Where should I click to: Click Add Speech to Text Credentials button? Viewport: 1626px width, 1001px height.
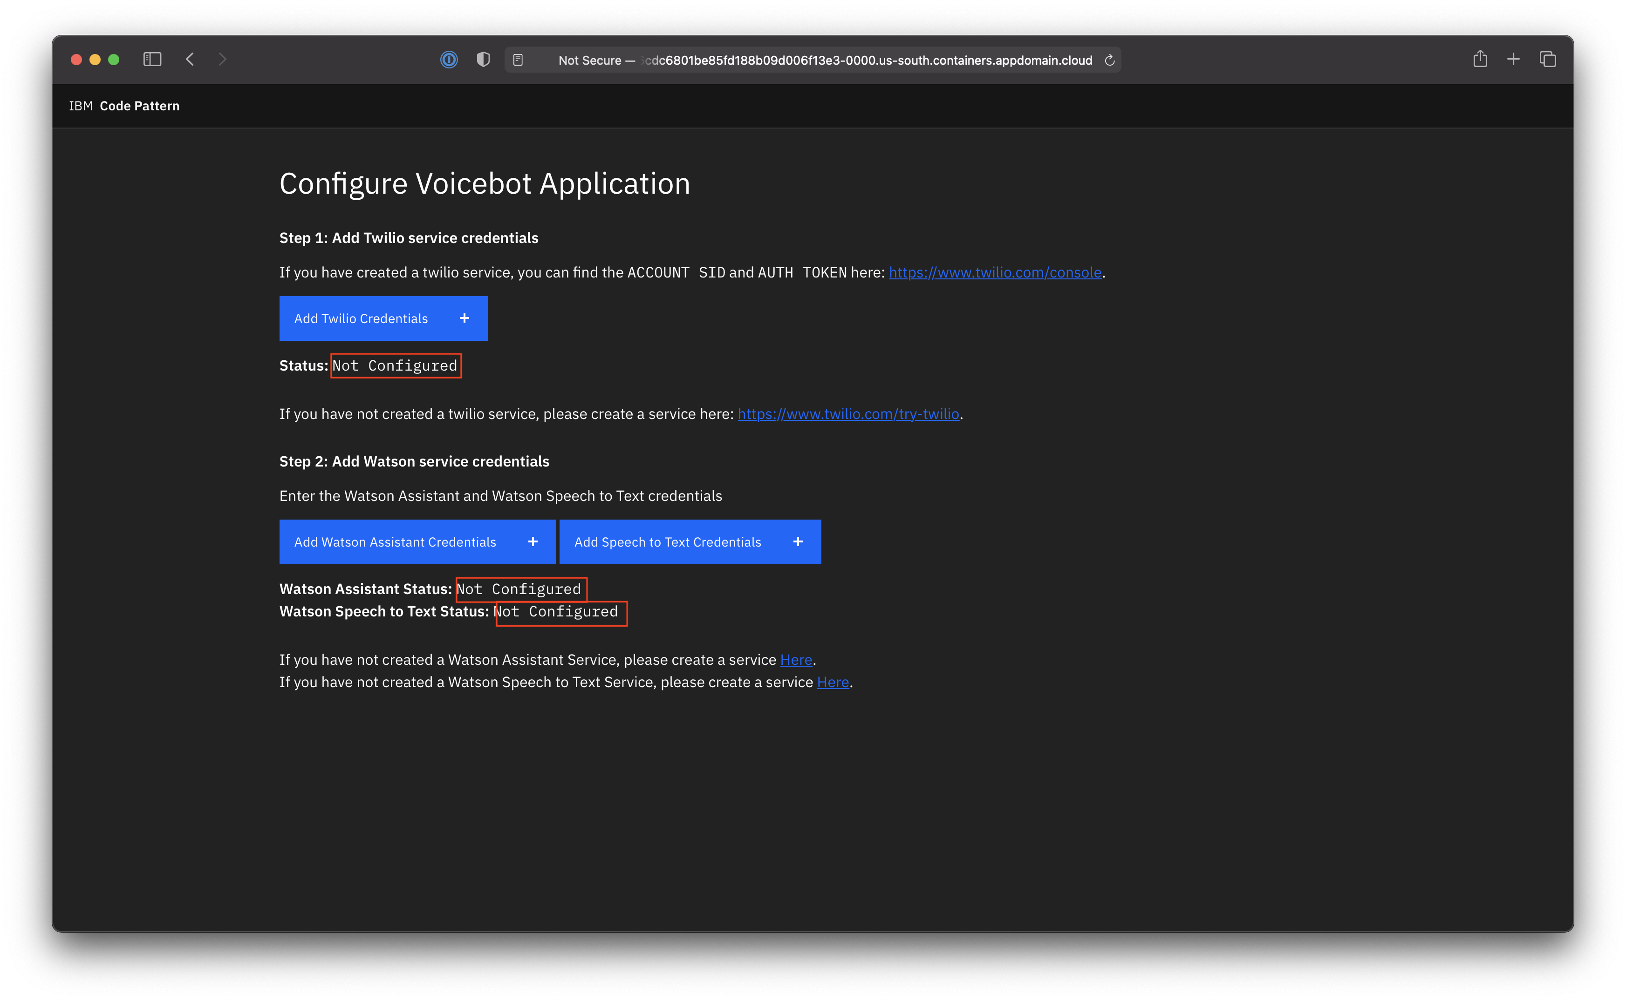pos(690,542)
